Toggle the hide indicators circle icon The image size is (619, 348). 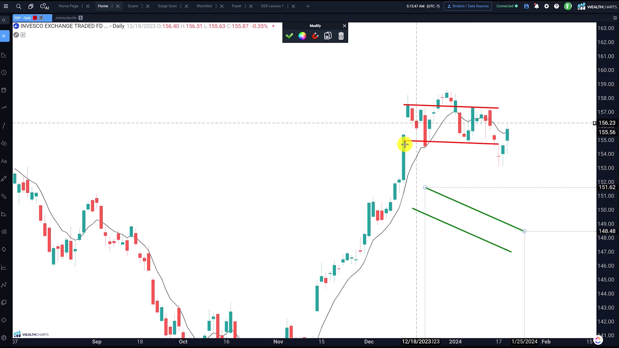coord(16,35)
